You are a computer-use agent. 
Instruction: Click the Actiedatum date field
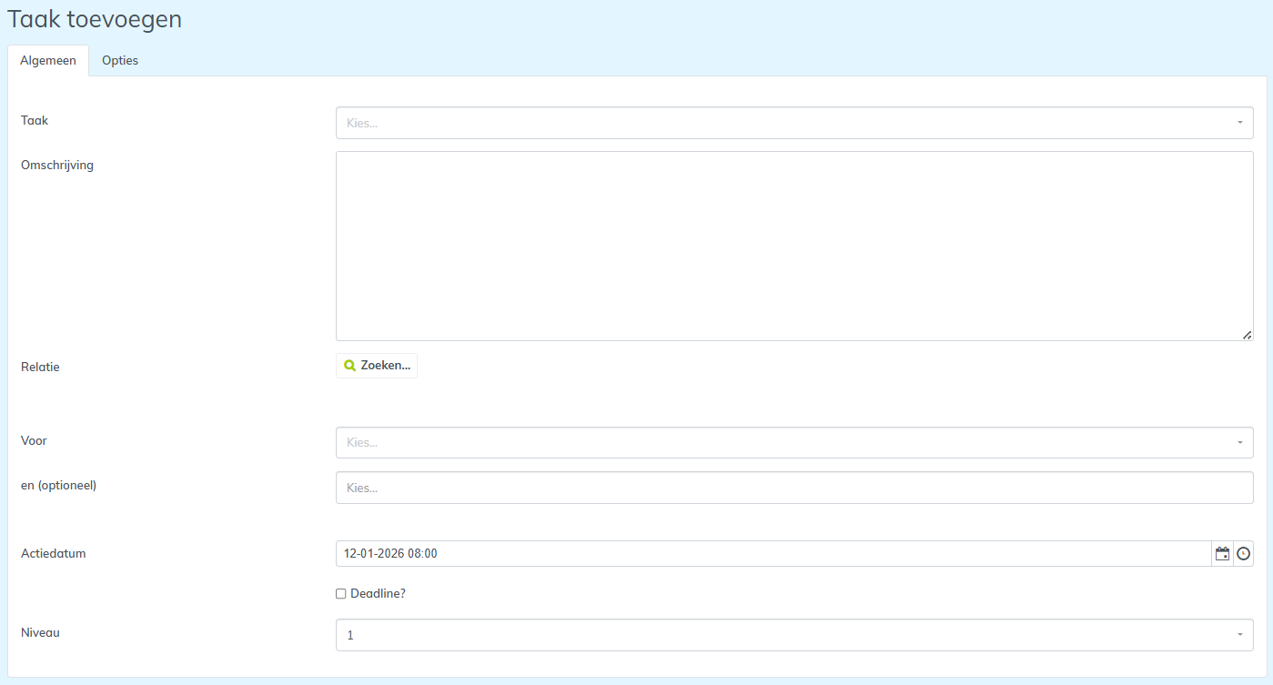click(773, 553)
